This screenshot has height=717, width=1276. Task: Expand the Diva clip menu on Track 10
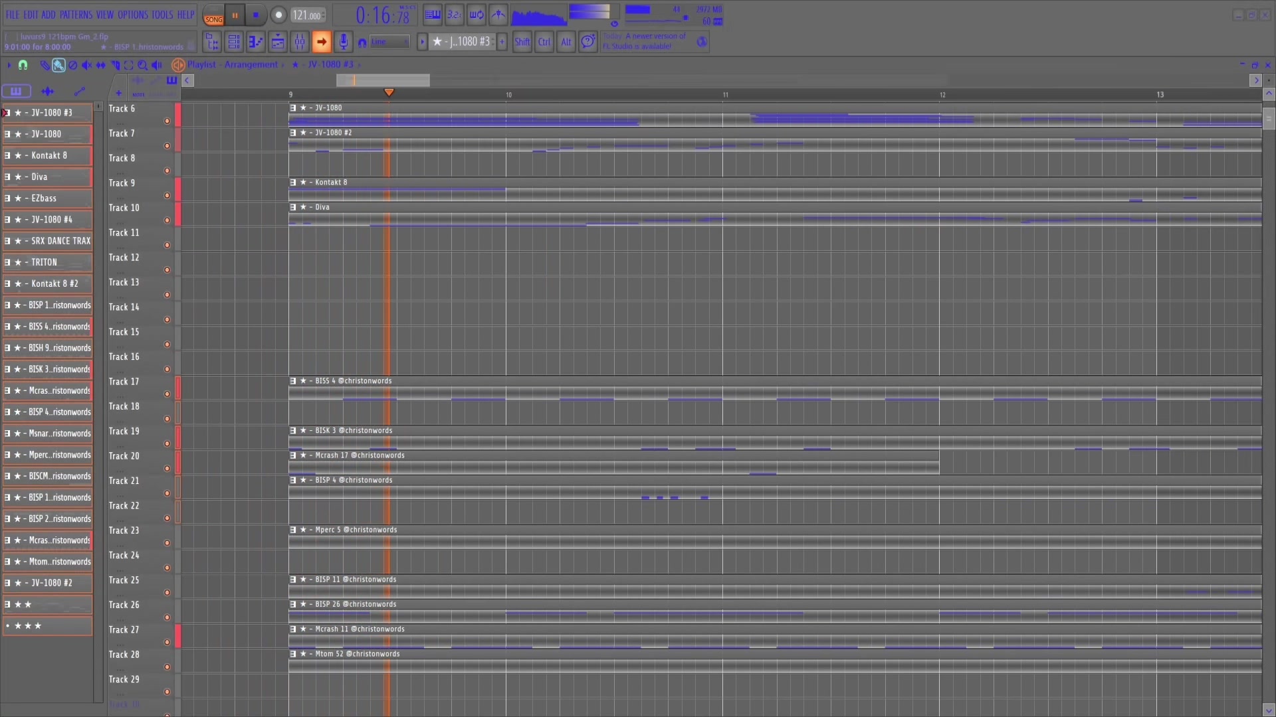point(293,207)
